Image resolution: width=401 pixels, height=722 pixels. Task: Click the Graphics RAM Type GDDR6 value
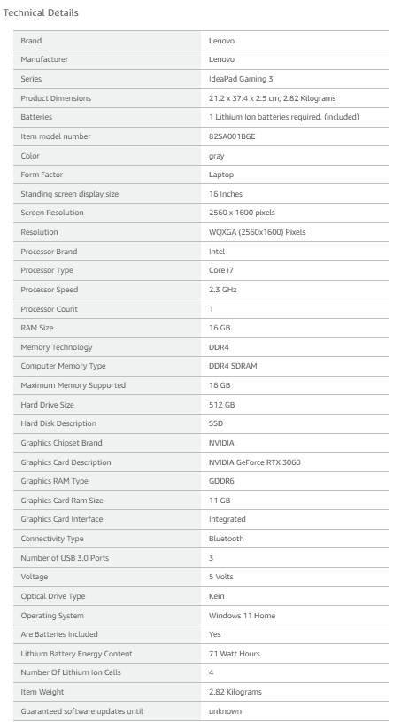point(221,481)
